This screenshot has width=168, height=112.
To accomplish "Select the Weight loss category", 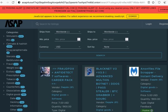I will pos(13,68).
